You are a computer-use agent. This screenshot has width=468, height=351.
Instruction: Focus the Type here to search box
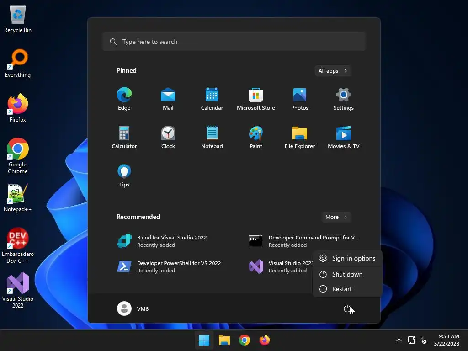(x=234, y=42)
